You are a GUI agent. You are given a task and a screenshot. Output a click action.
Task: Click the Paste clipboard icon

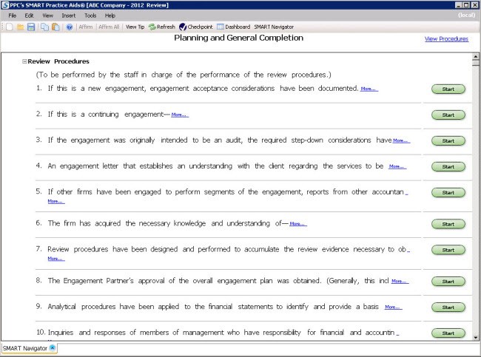click(55, 27)
